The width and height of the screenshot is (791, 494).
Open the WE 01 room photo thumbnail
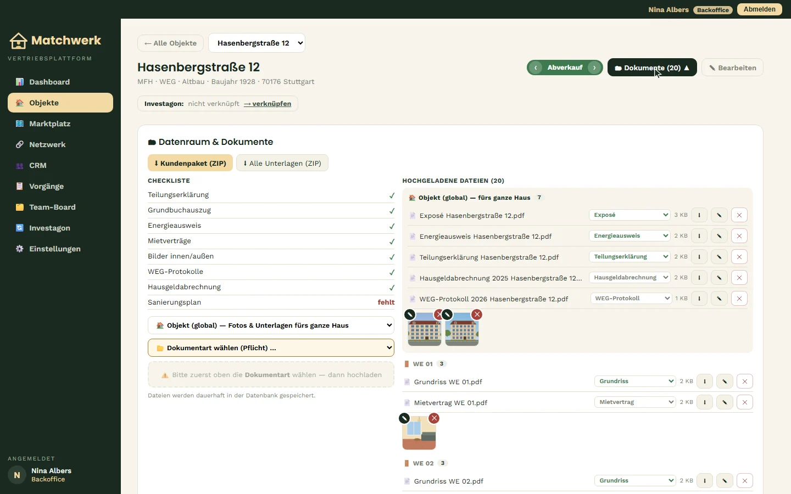419,434
